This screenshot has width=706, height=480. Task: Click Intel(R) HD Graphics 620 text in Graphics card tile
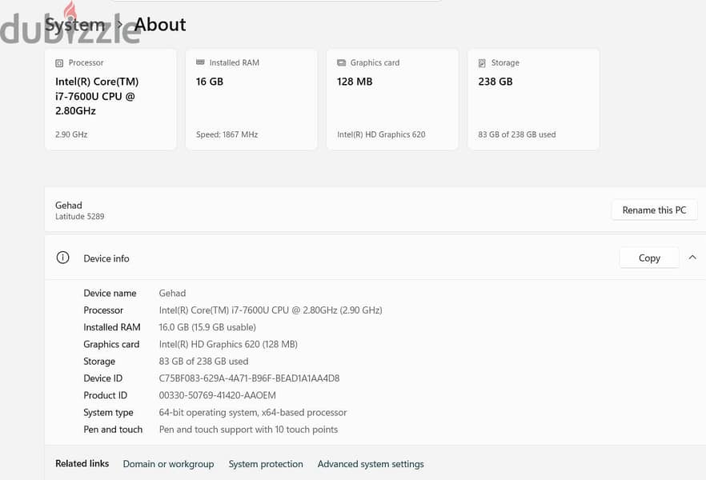coord(381,134)
